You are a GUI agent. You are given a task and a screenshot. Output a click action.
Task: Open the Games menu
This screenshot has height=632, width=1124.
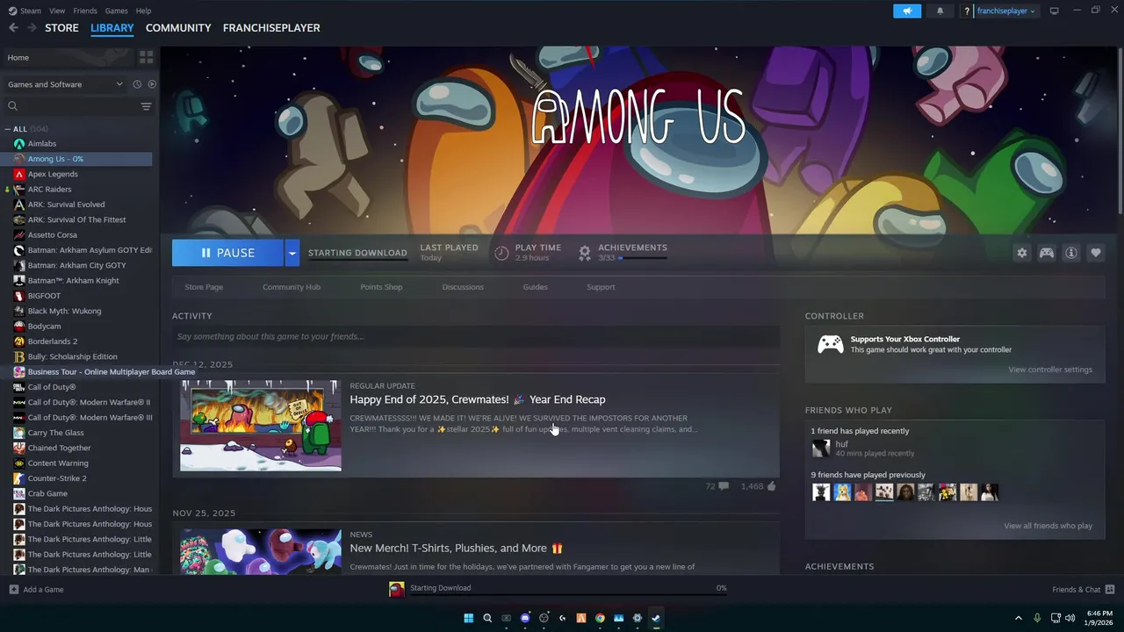click(116, 11)
